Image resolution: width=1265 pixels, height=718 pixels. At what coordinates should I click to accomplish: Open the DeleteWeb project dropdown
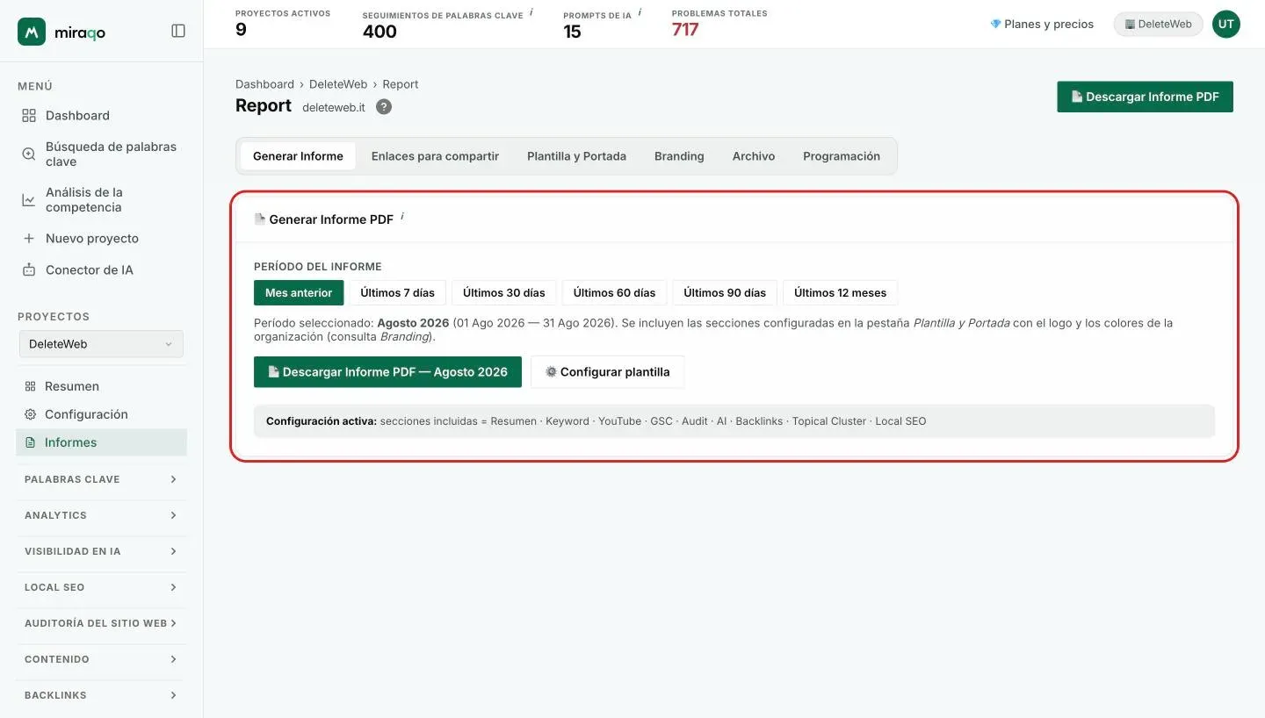(101, 344)
